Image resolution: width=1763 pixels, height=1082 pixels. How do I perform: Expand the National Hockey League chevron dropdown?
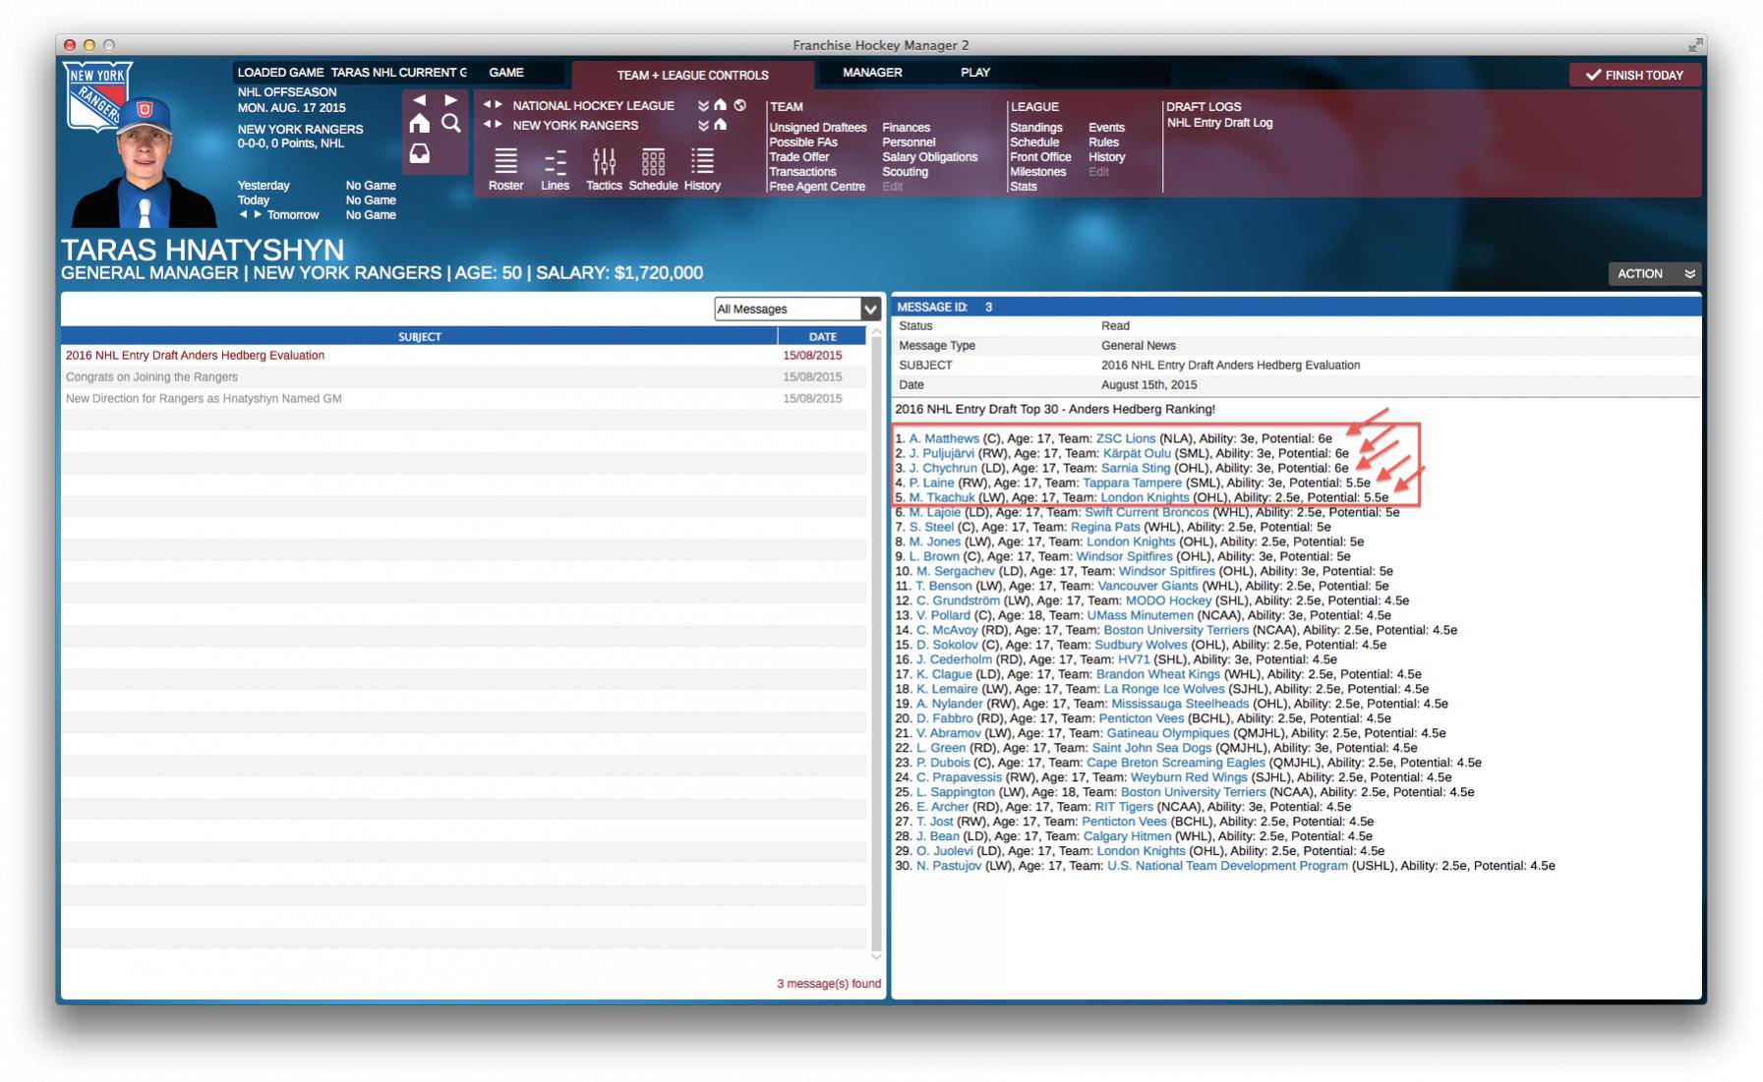pos(703,106)
